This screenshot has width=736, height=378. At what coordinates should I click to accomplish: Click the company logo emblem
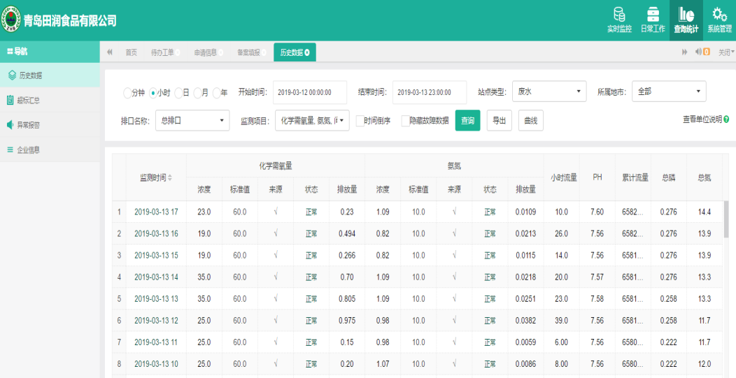(10, 20)
